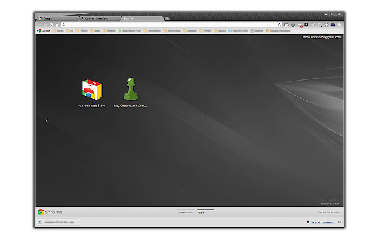Bookmark this page with the star icon
Viewport: 382px width, 239px height.
279,25
